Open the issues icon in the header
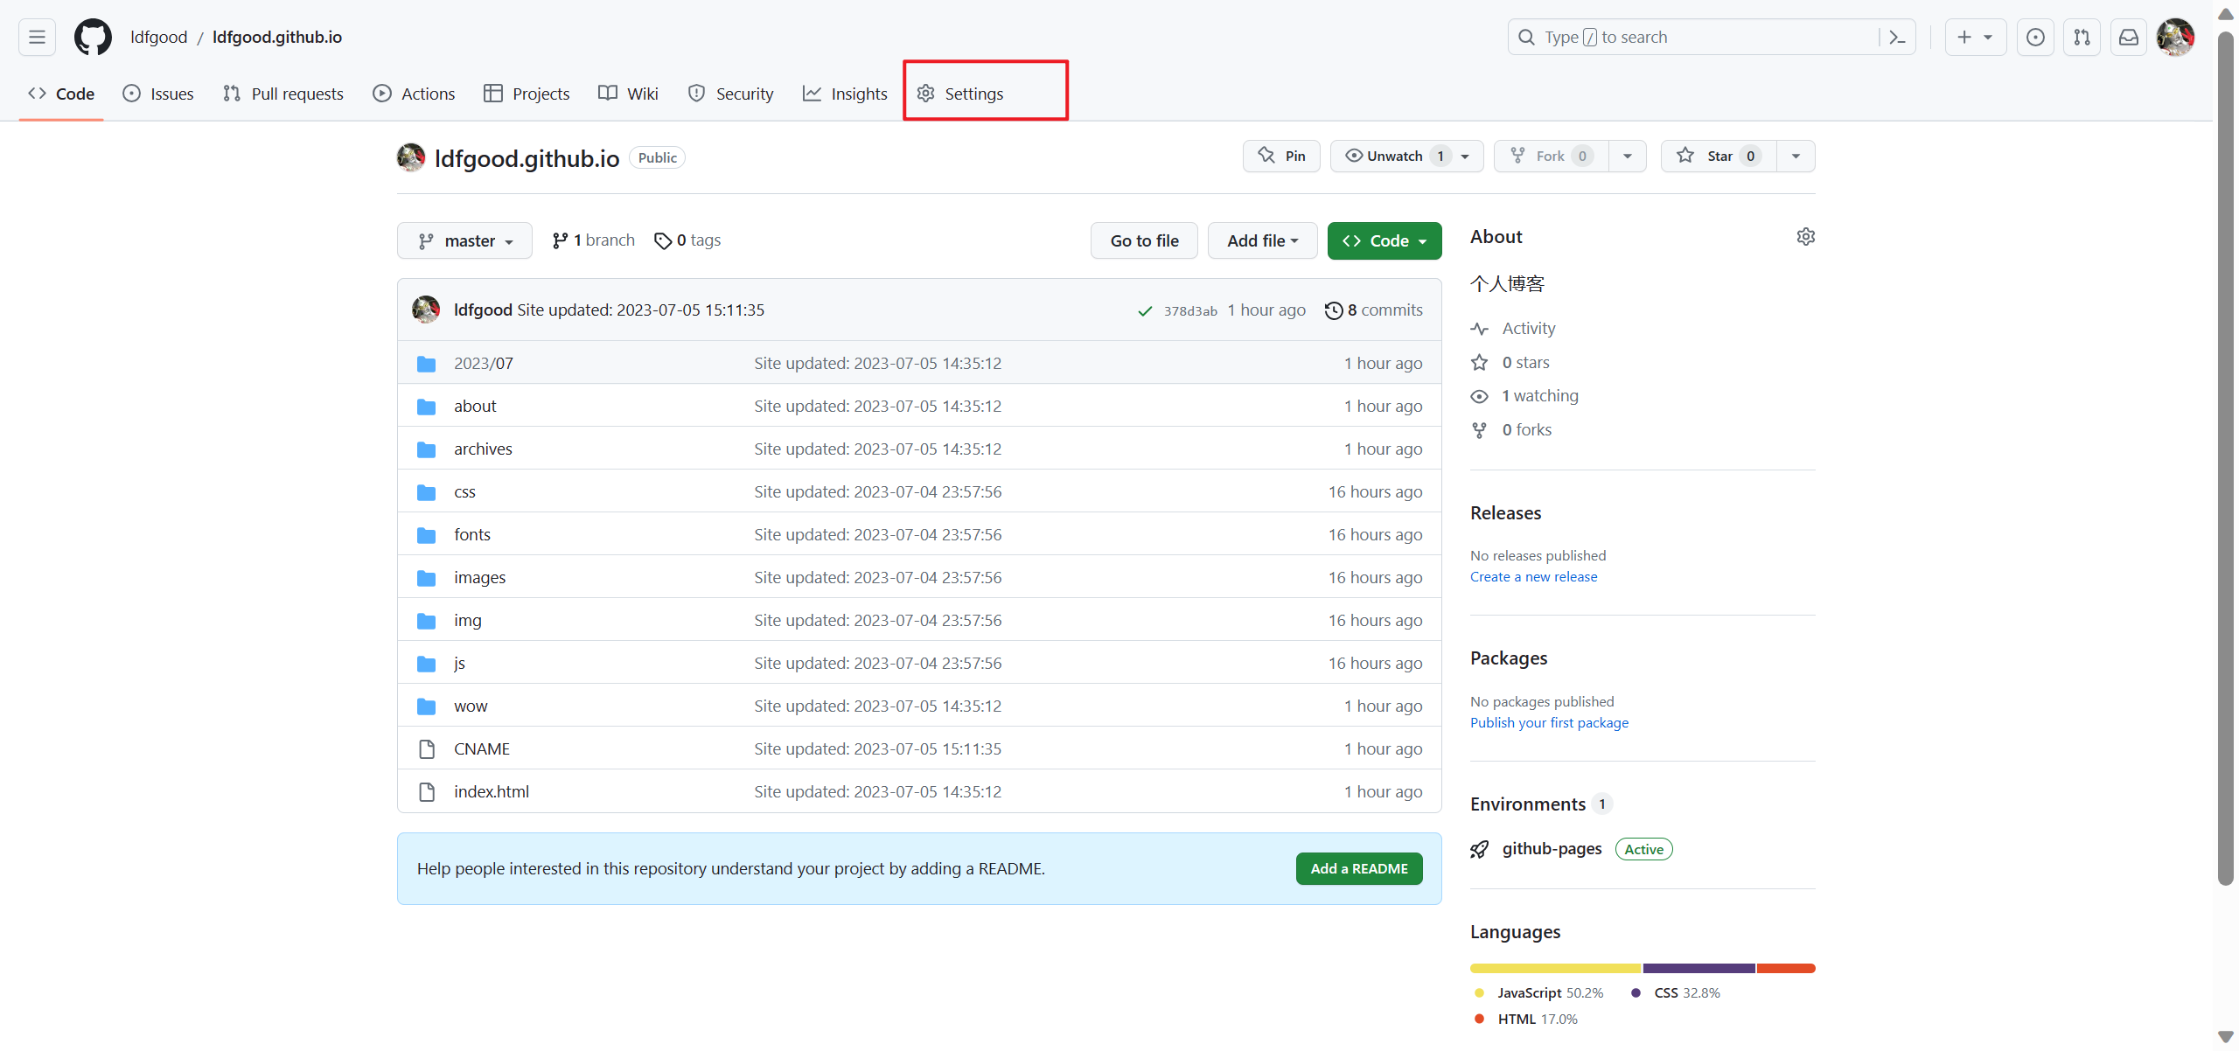Screen dimensions: 2239x1051 point(2035,37)
